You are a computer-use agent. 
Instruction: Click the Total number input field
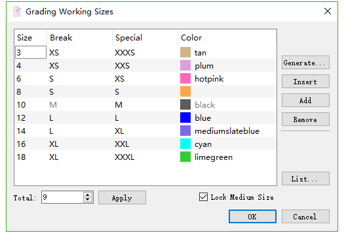62,197
